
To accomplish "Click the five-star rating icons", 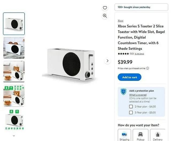I will coord(123,54).
